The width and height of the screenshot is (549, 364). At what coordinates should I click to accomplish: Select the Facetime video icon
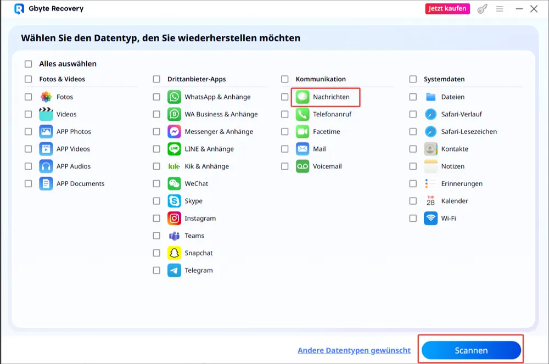(x=302, y=132)
